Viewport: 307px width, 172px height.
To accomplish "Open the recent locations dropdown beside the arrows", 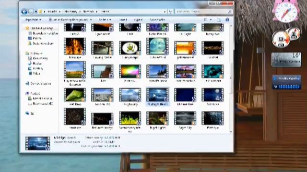I will pyautogui.click(x=36, y=11).
